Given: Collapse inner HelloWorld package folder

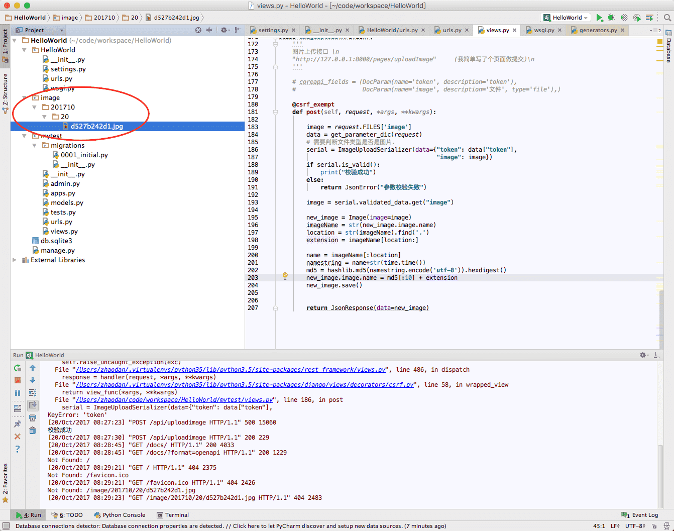Looking at the screenshot, I should tap(24, 50).
